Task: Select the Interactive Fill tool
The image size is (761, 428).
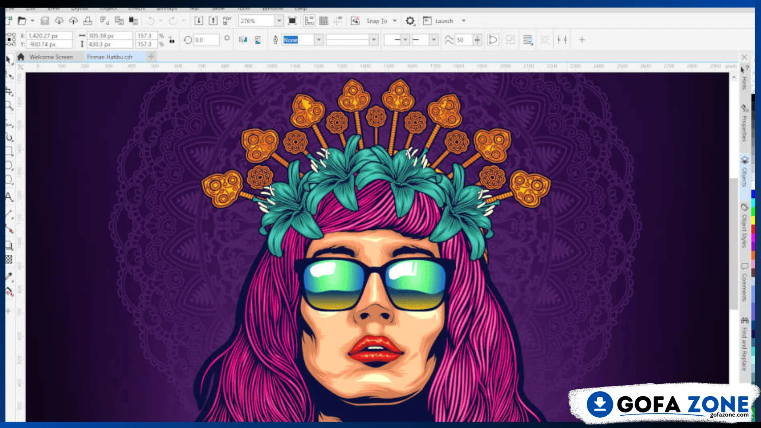Action: 9,292
